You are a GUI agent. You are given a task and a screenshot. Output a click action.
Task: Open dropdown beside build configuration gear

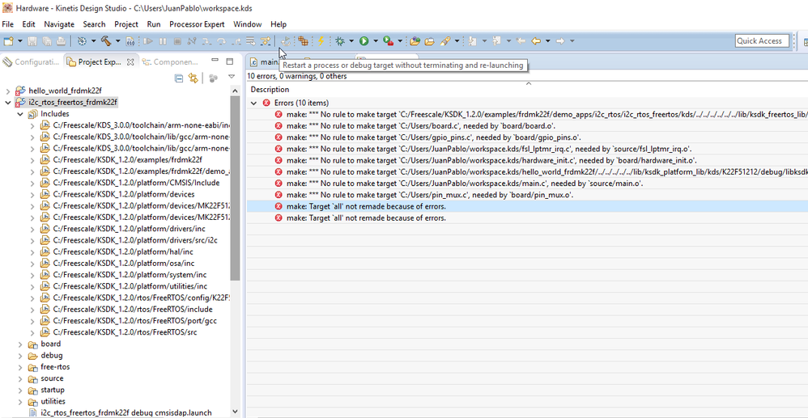point(93,40)
